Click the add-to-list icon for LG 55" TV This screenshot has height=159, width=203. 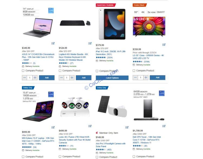click(x=164, y=45)
